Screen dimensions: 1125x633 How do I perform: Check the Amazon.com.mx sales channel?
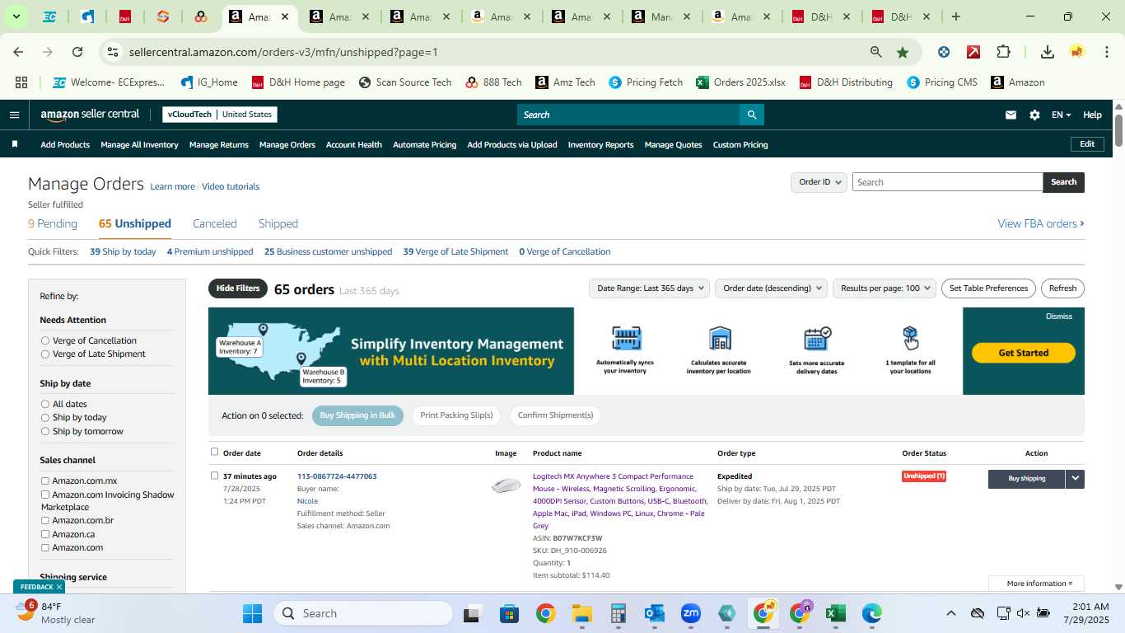point(45,481)
